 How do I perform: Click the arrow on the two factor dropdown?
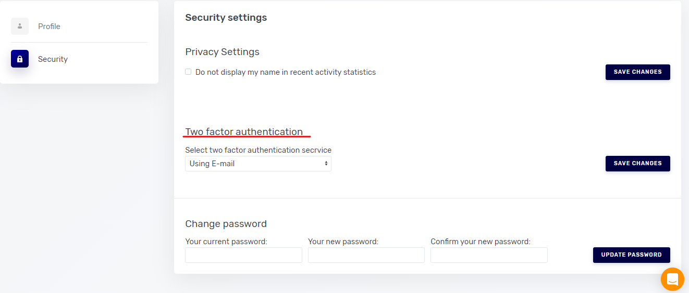click(326, 164)
